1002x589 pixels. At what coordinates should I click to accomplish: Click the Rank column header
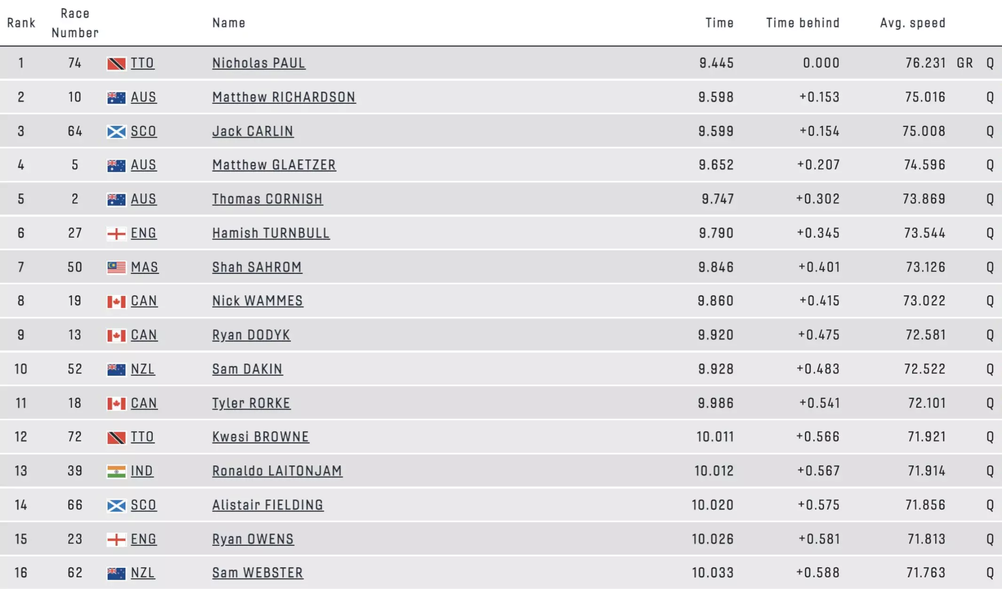coord(21,23)
